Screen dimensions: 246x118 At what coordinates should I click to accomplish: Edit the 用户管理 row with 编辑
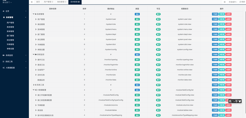pyautogui.click(x=215, y=19)
